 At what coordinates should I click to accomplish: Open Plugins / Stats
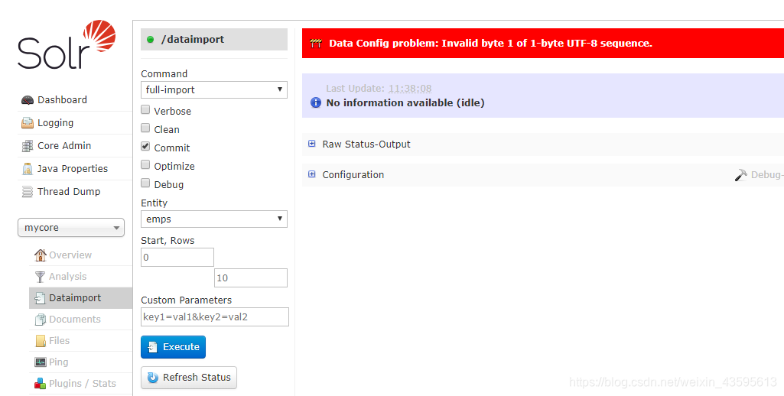(82, 384)
